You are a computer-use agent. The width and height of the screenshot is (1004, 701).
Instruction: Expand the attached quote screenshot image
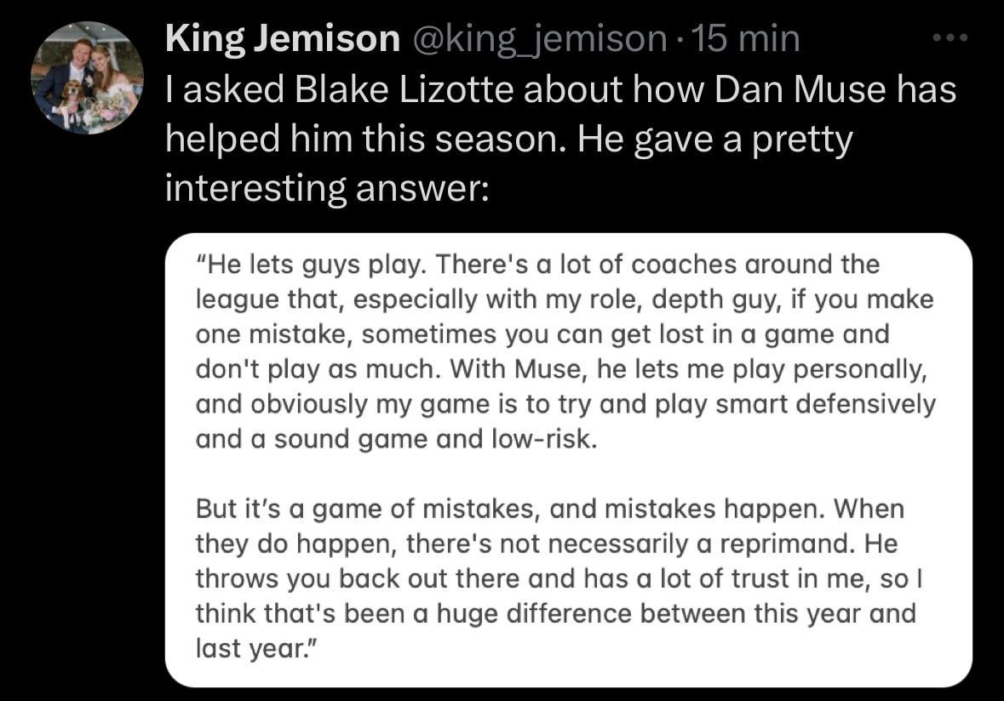(x=568, y=459)
